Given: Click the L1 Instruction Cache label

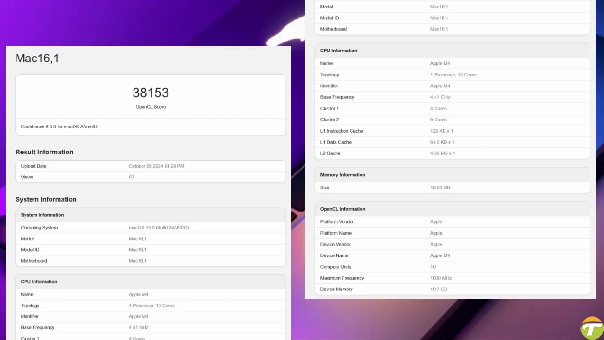Looking at the screenshot, I should (342, 131).
